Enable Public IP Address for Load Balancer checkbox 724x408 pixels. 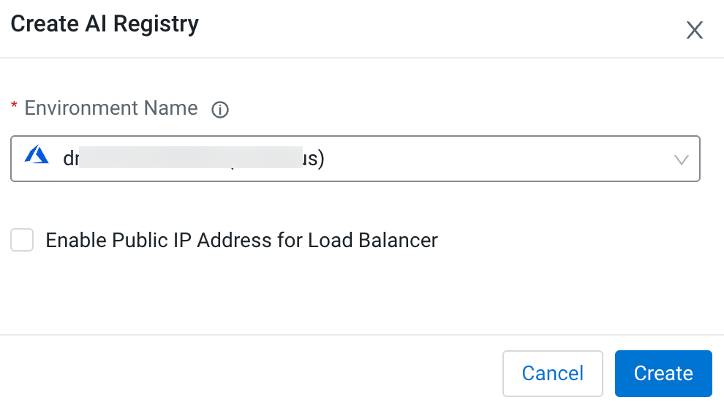22,240
